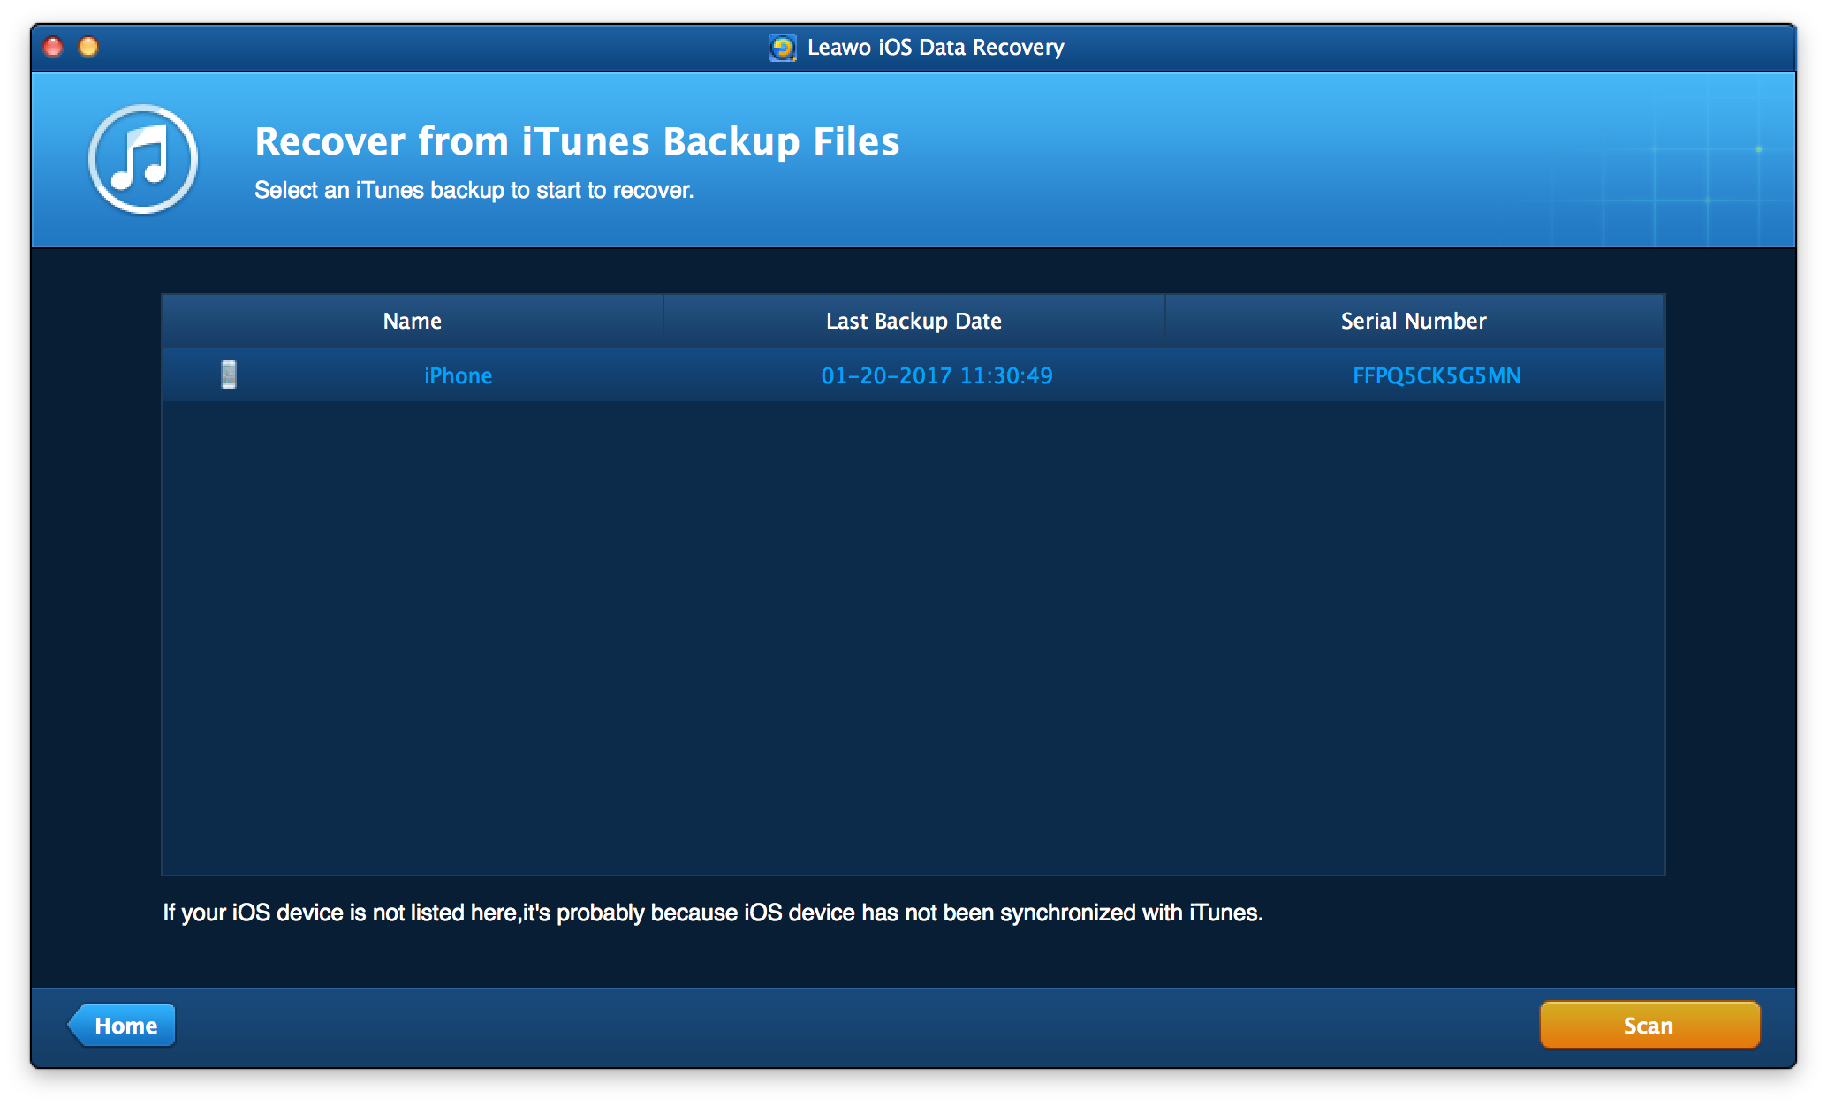Sort by the Name column header

[412, 322]
